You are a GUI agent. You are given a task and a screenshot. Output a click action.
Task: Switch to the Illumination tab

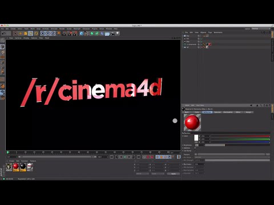click(228, 112)
